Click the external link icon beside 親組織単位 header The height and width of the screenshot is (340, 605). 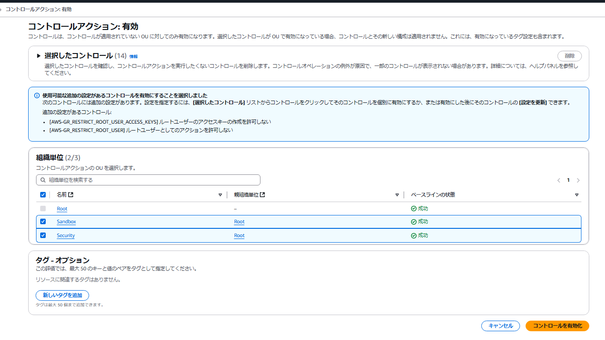pyautogui.click(x=262, y=195)
